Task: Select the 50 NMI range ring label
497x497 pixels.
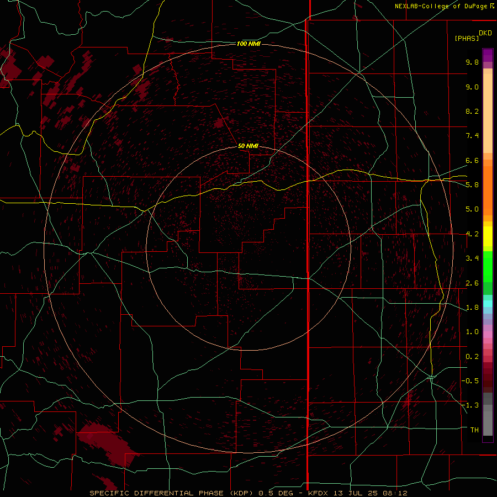Action: [248, 146]
